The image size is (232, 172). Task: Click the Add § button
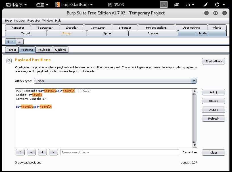point(214,92)
